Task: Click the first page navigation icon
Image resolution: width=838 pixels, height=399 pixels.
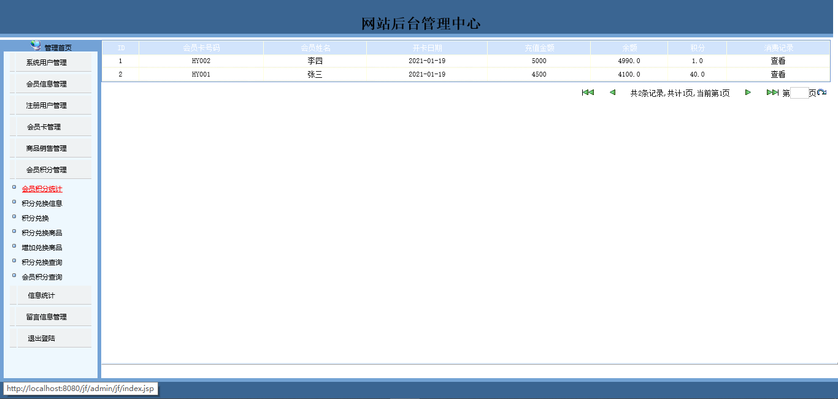Action: tap(588, 93)
